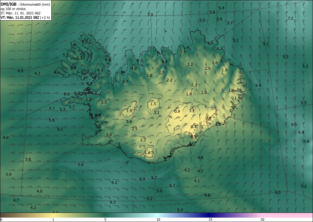Click the 1.5 value inside the glacier outline
313x222 pixels.
[x=153, y=104]
